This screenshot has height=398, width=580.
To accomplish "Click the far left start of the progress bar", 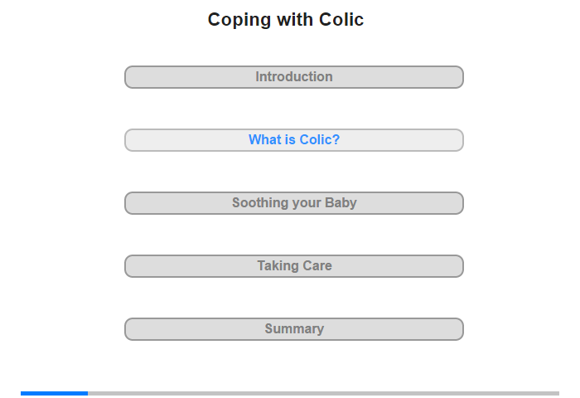I will (22, 393).
